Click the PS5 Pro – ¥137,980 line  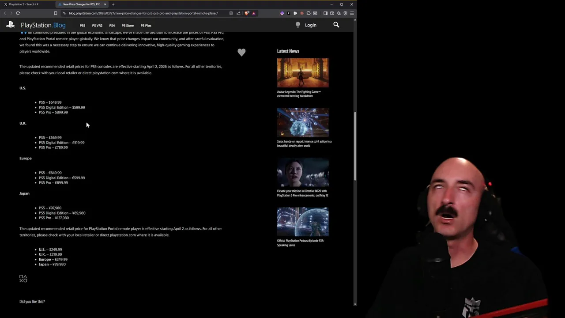(x=54, y=218)
